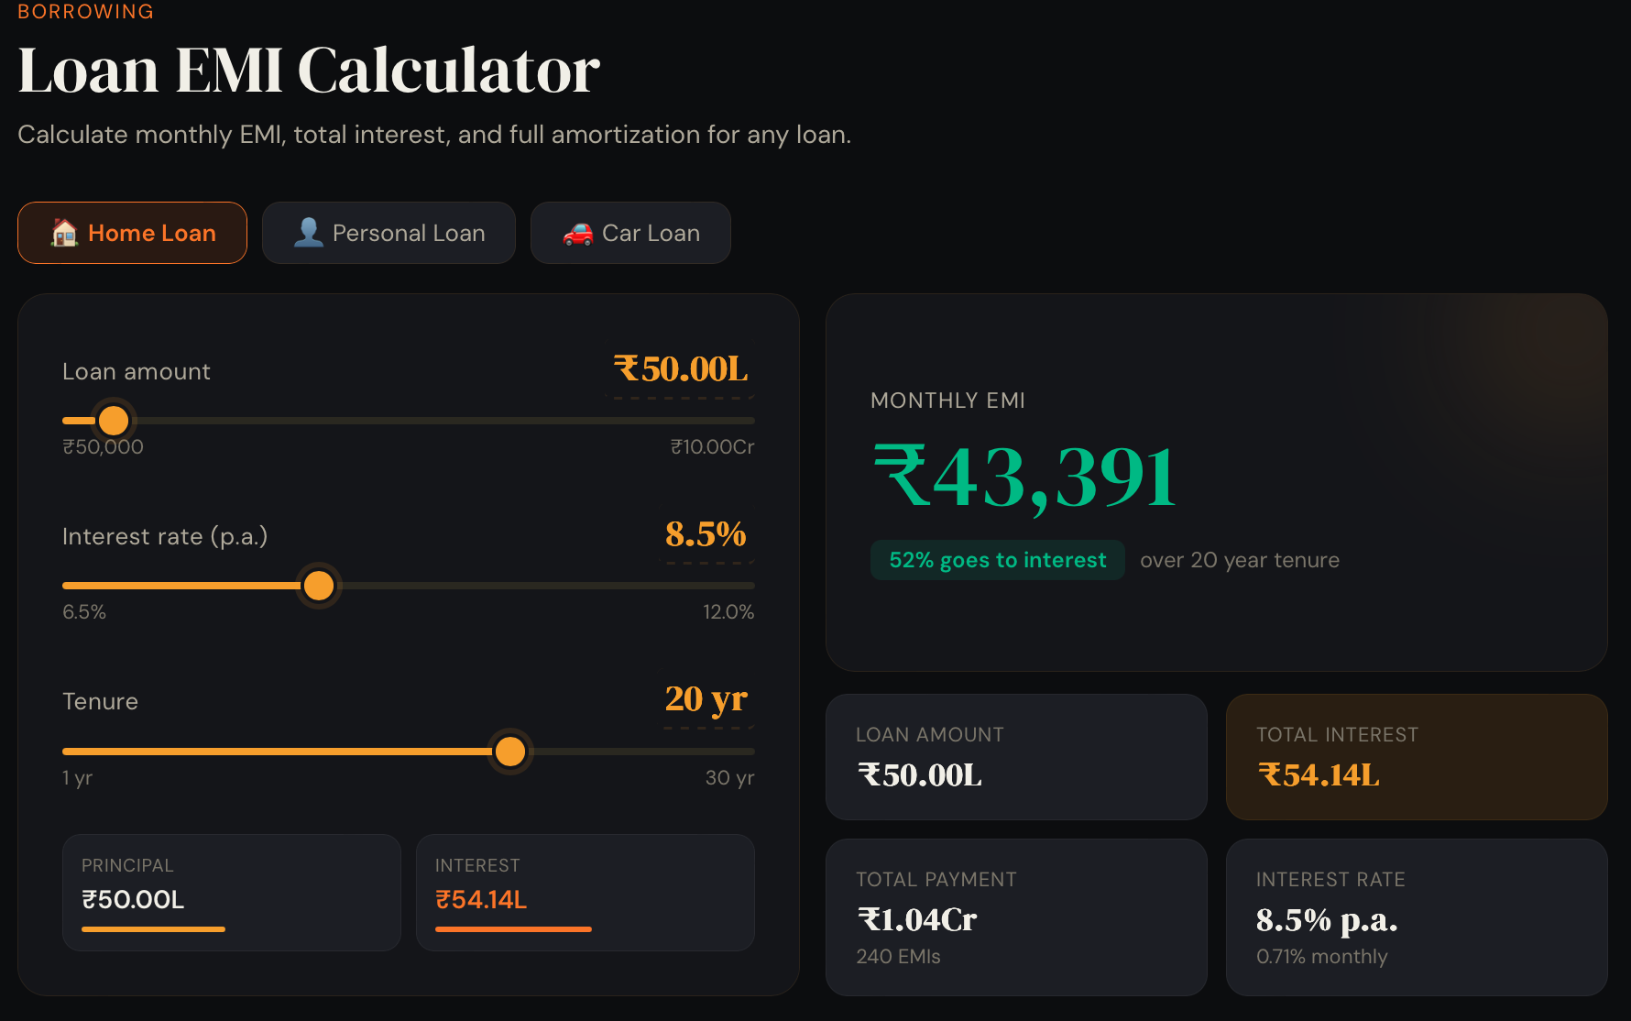
Task: Select the Home Loan tab
Action: [x=132, y=233]
